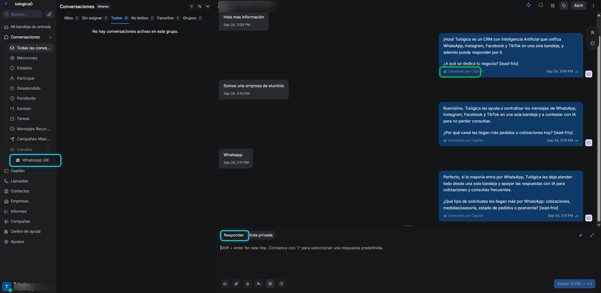601x293 pixels.
Task: Open the sort conversations arrows icon
Action: click(200, 6)
